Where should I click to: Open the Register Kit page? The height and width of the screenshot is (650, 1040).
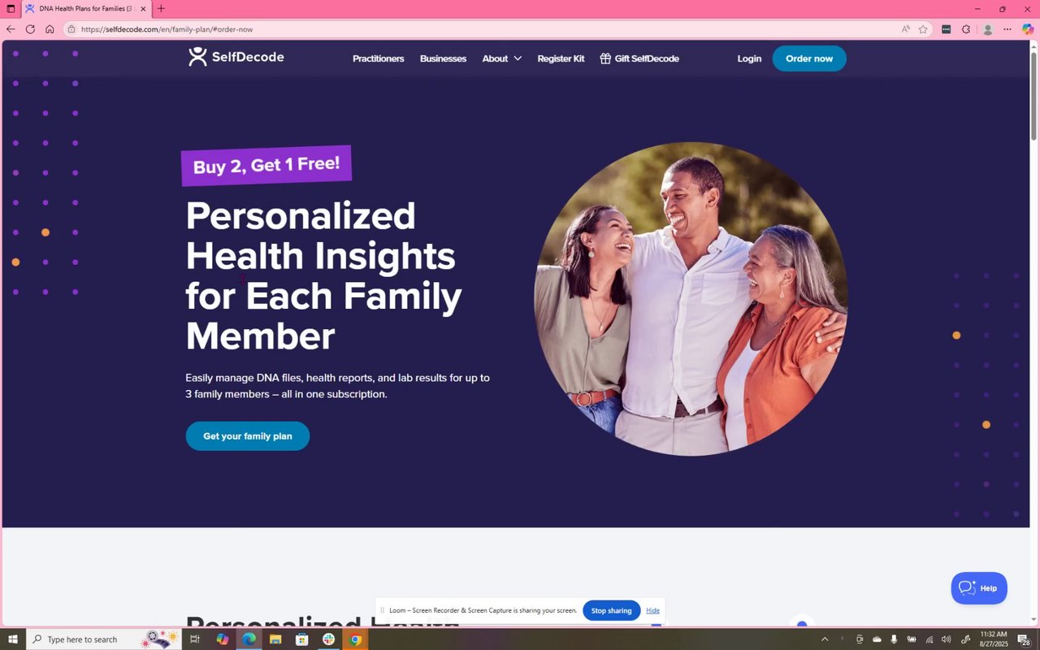tap(561, 58)
